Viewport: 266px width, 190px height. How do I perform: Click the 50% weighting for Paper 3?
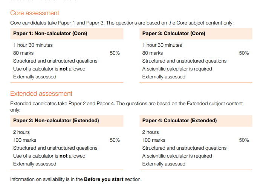click(x=244, y=53)
